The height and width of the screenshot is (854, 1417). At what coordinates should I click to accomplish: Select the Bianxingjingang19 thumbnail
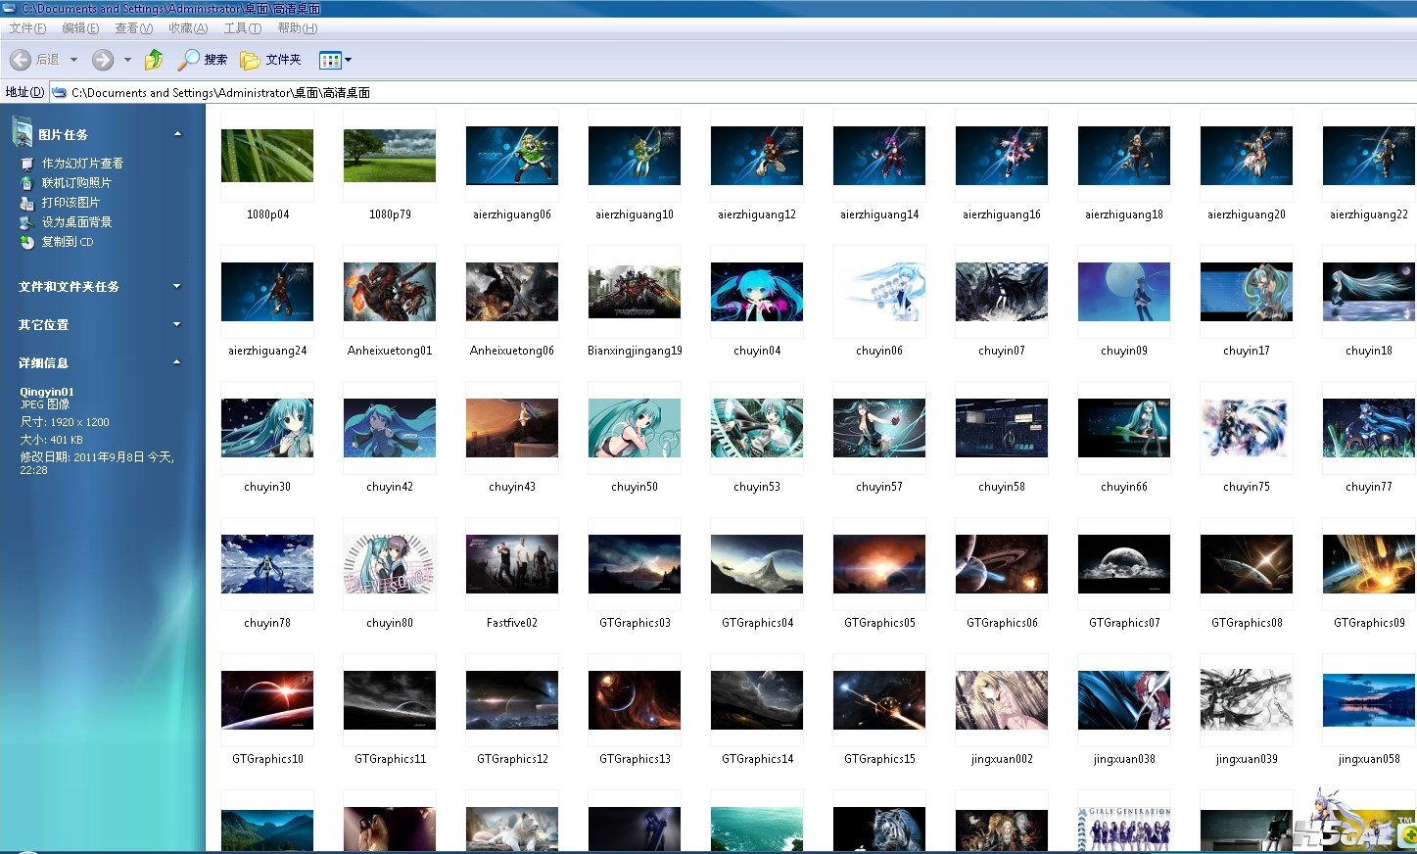(635, 292)
